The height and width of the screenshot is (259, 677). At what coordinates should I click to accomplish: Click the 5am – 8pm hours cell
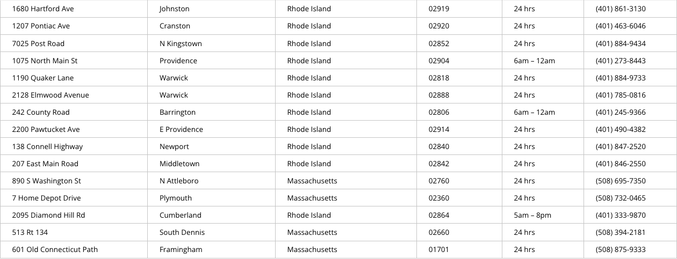[x=532, y=215]
